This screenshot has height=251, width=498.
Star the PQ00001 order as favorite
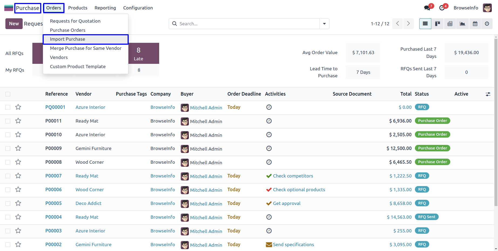coord(18,107)
